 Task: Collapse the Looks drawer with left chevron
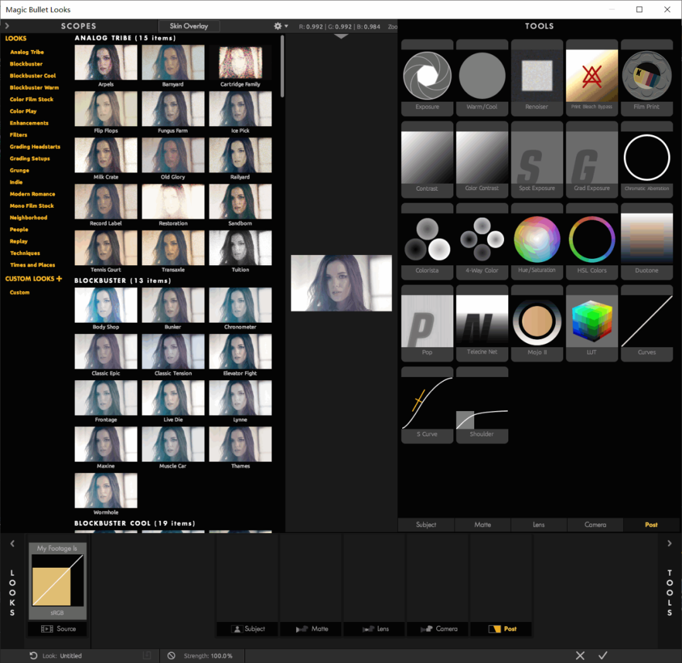(x=12, y=544)
